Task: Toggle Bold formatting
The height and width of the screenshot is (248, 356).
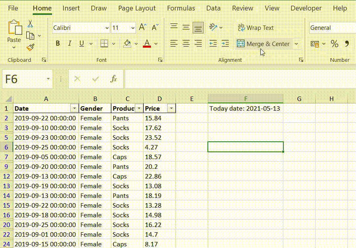Action: point(58,44)
